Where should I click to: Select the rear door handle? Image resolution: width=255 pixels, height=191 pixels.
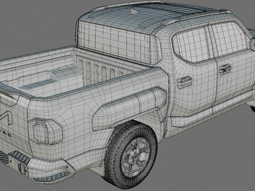point(184,82)
